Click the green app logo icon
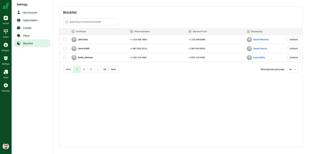Viewport: 309px width, 154px height. tap(6, 6)
